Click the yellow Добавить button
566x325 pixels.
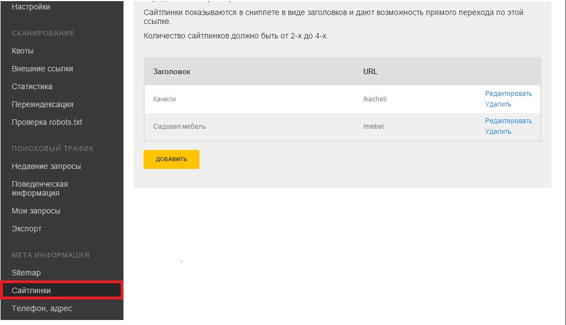[172, 159]
